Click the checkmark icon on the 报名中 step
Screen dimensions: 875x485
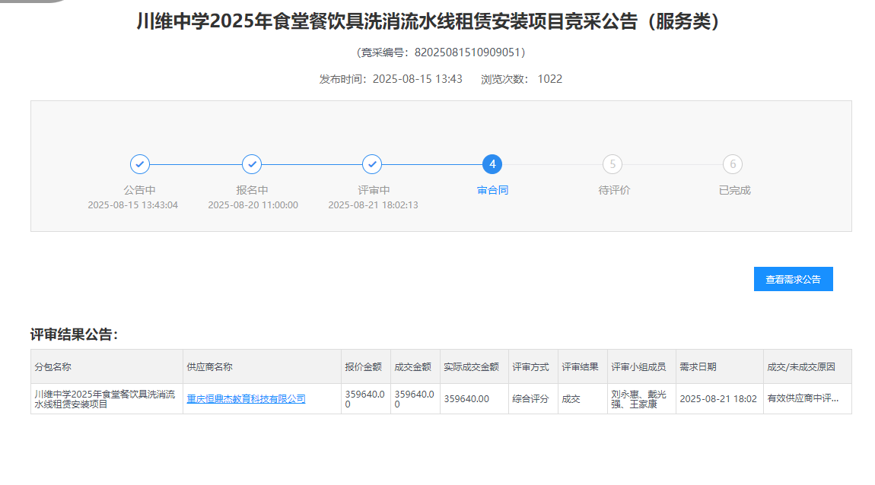pos(252,163)
